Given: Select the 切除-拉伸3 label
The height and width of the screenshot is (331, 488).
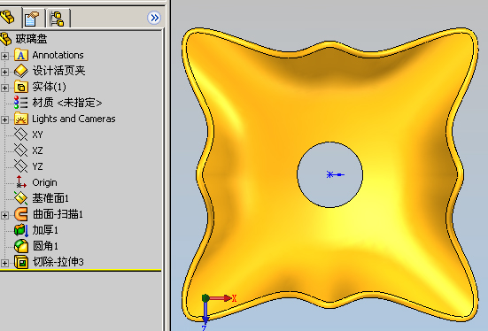Looking at the screenshot, I should click(58, 262).
